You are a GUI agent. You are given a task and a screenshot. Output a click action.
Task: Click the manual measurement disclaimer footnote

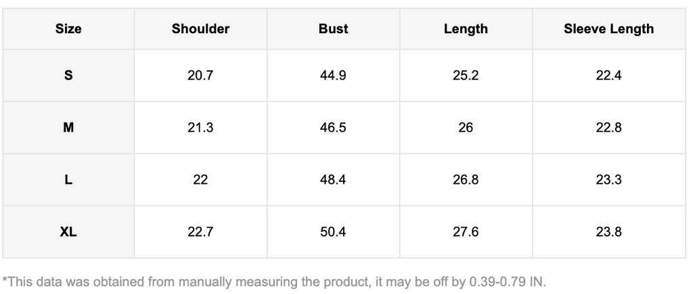click(274, 280)
